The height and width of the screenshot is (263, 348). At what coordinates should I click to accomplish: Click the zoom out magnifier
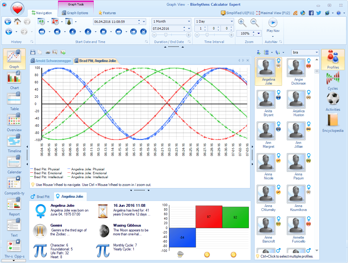255,23
